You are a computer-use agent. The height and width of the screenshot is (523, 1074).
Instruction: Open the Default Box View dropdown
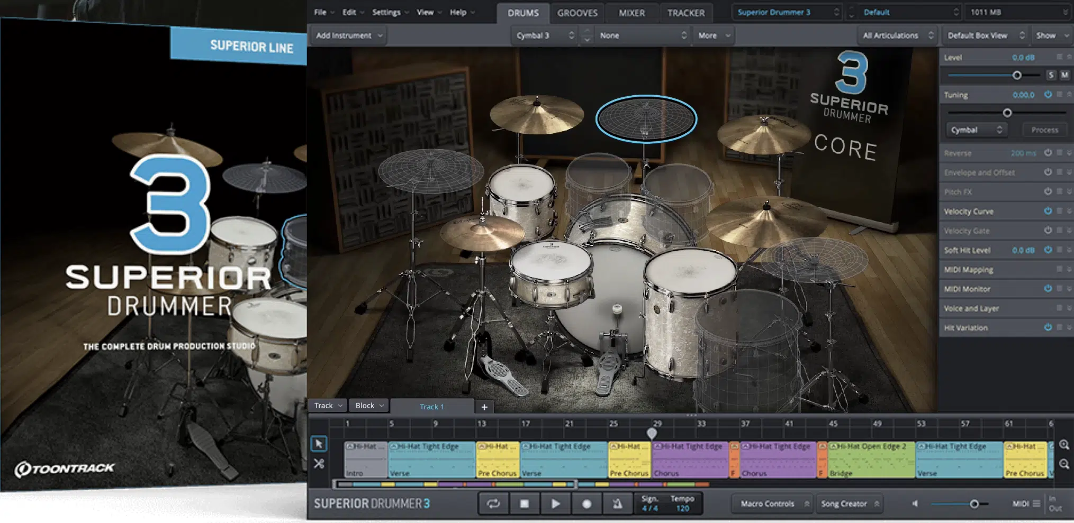click(986, 35)
